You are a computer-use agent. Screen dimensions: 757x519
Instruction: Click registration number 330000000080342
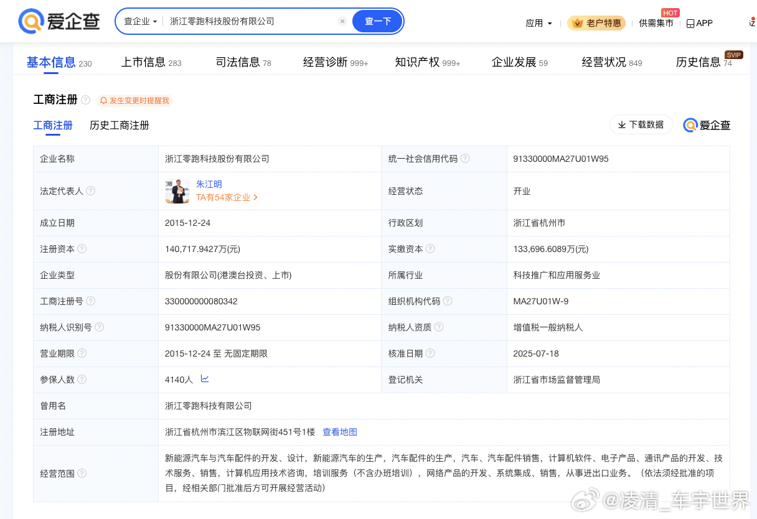[201, 301]
